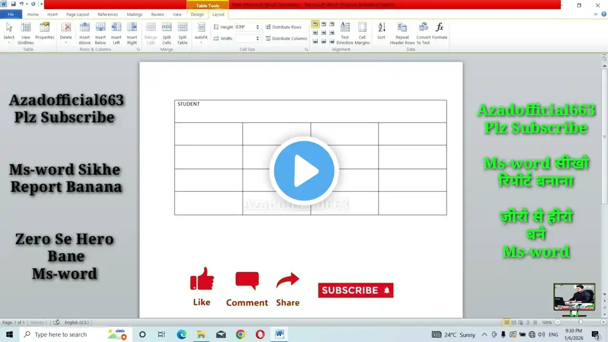This screenshot has width=608, height=342.
Task: Click the STUDENT header cell
Action: click(x=310, y=111)
